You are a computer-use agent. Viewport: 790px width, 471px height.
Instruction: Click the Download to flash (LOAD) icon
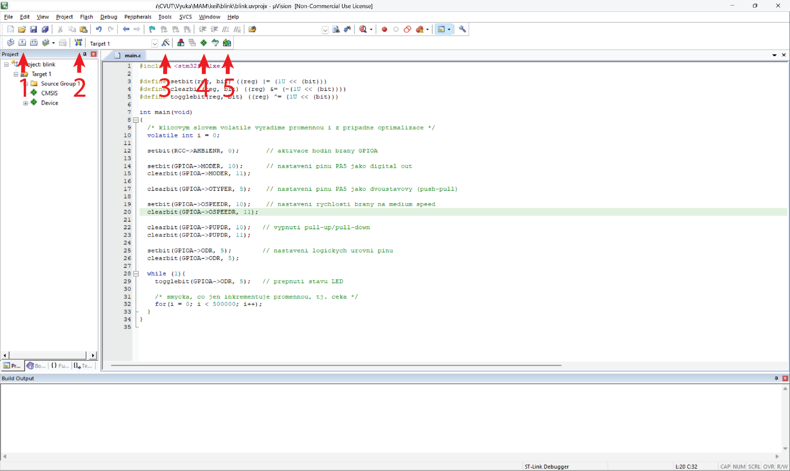click(78, 43)
